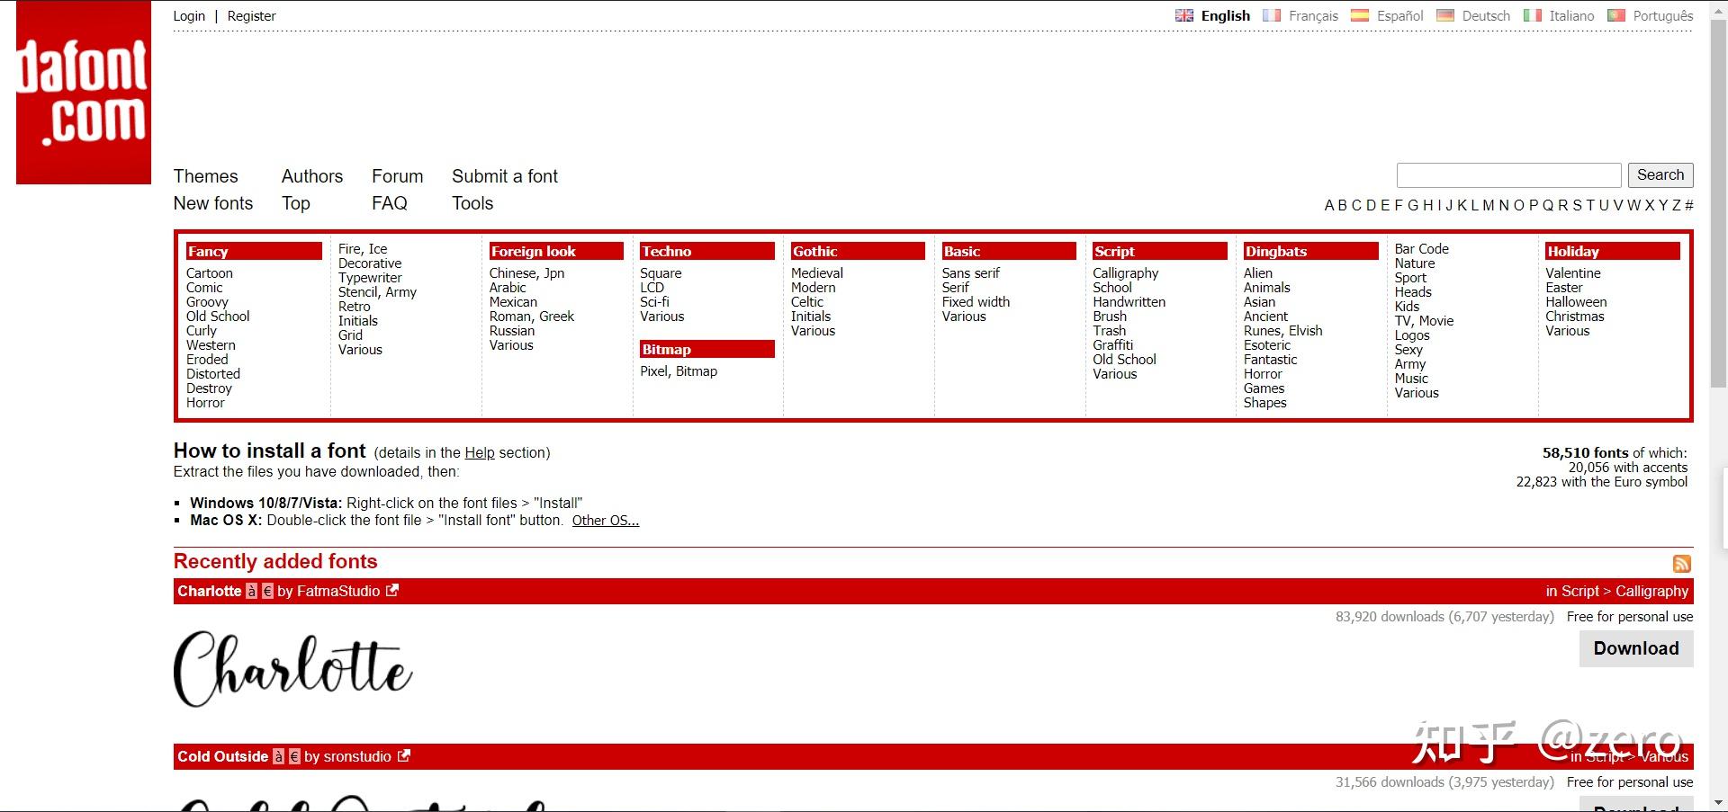Screen dimensions: 1728x812
Task: Open the dafont.com logo home link
Action: tap(84, 93)
